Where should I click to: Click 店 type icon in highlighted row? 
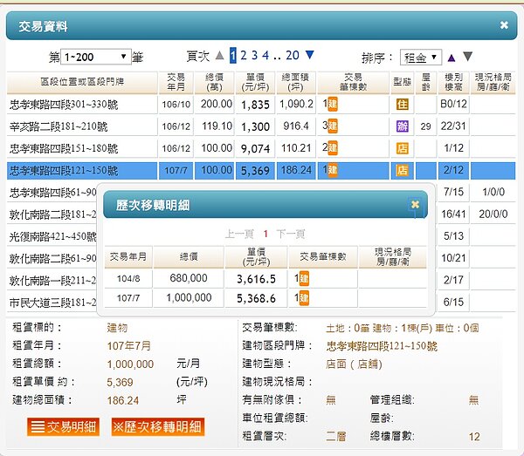(x=403, y=171)
